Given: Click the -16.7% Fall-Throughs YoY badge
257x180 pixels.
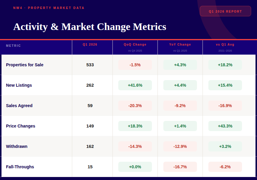Looking at the screenshot, I should (x=180, y=167).
